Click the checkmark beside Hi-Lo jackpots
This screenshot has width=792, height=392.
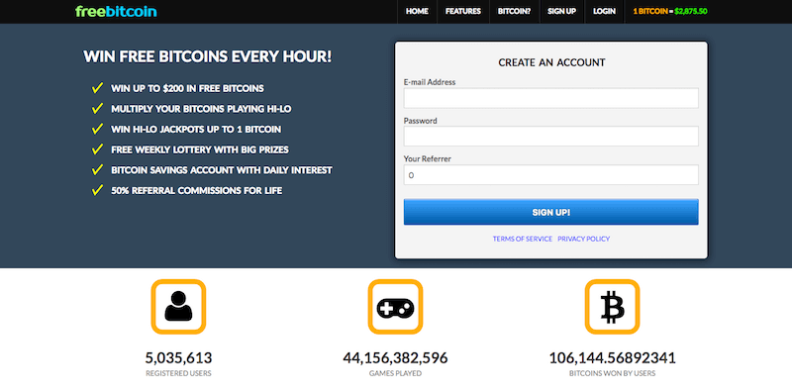pos(97,130)
